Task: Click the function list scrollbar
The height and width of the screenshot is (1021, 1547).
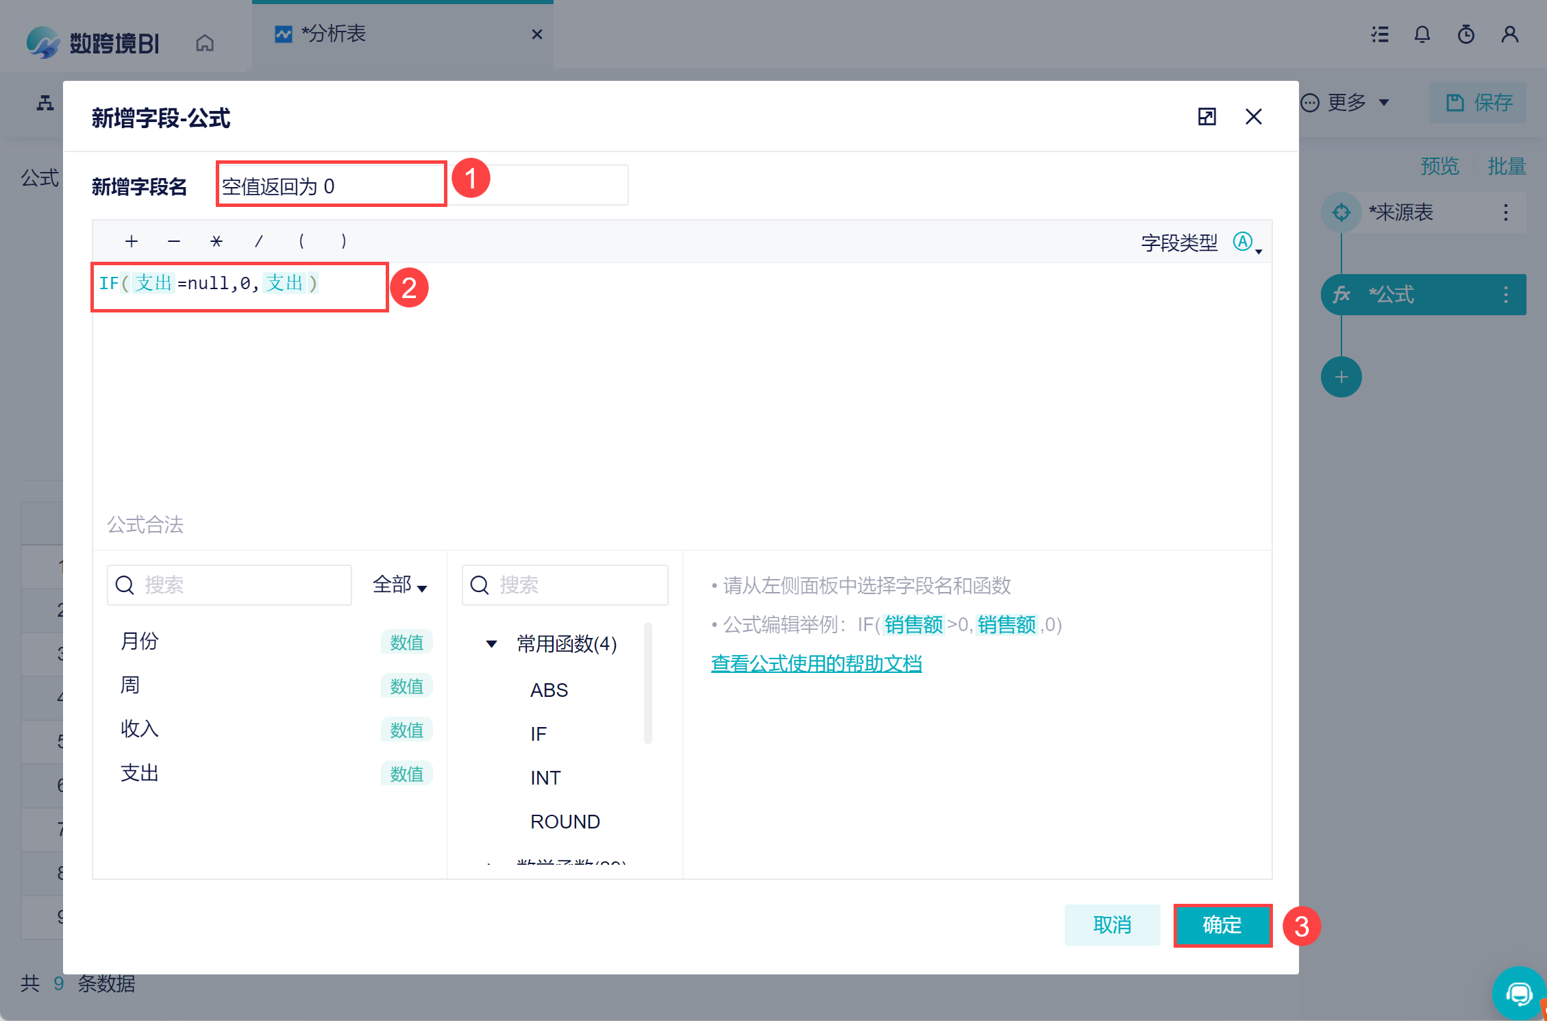Action: 647,682
